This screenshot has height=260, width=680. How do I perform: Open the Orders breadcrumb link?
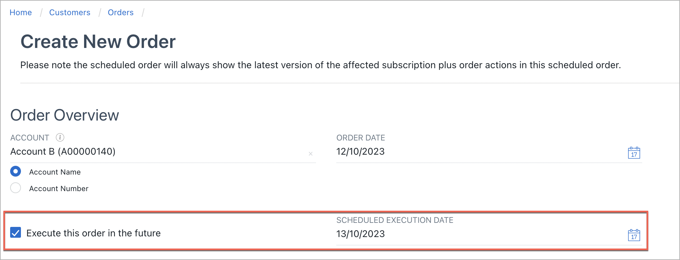click(121, 12)
